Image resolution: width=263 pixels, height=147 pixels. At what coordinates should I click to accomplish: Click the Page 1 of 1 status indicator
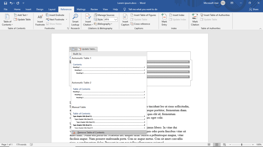[x=7, y=144]
